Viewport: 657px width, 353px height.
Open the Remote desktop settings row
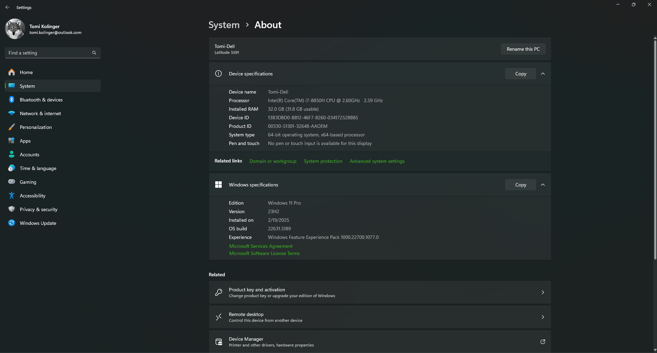coord(380,317)
